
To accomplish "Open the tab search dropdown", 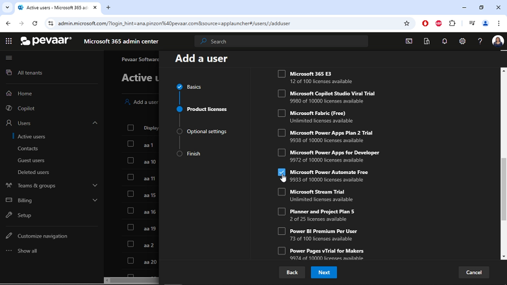I will (x=7, y=7).
